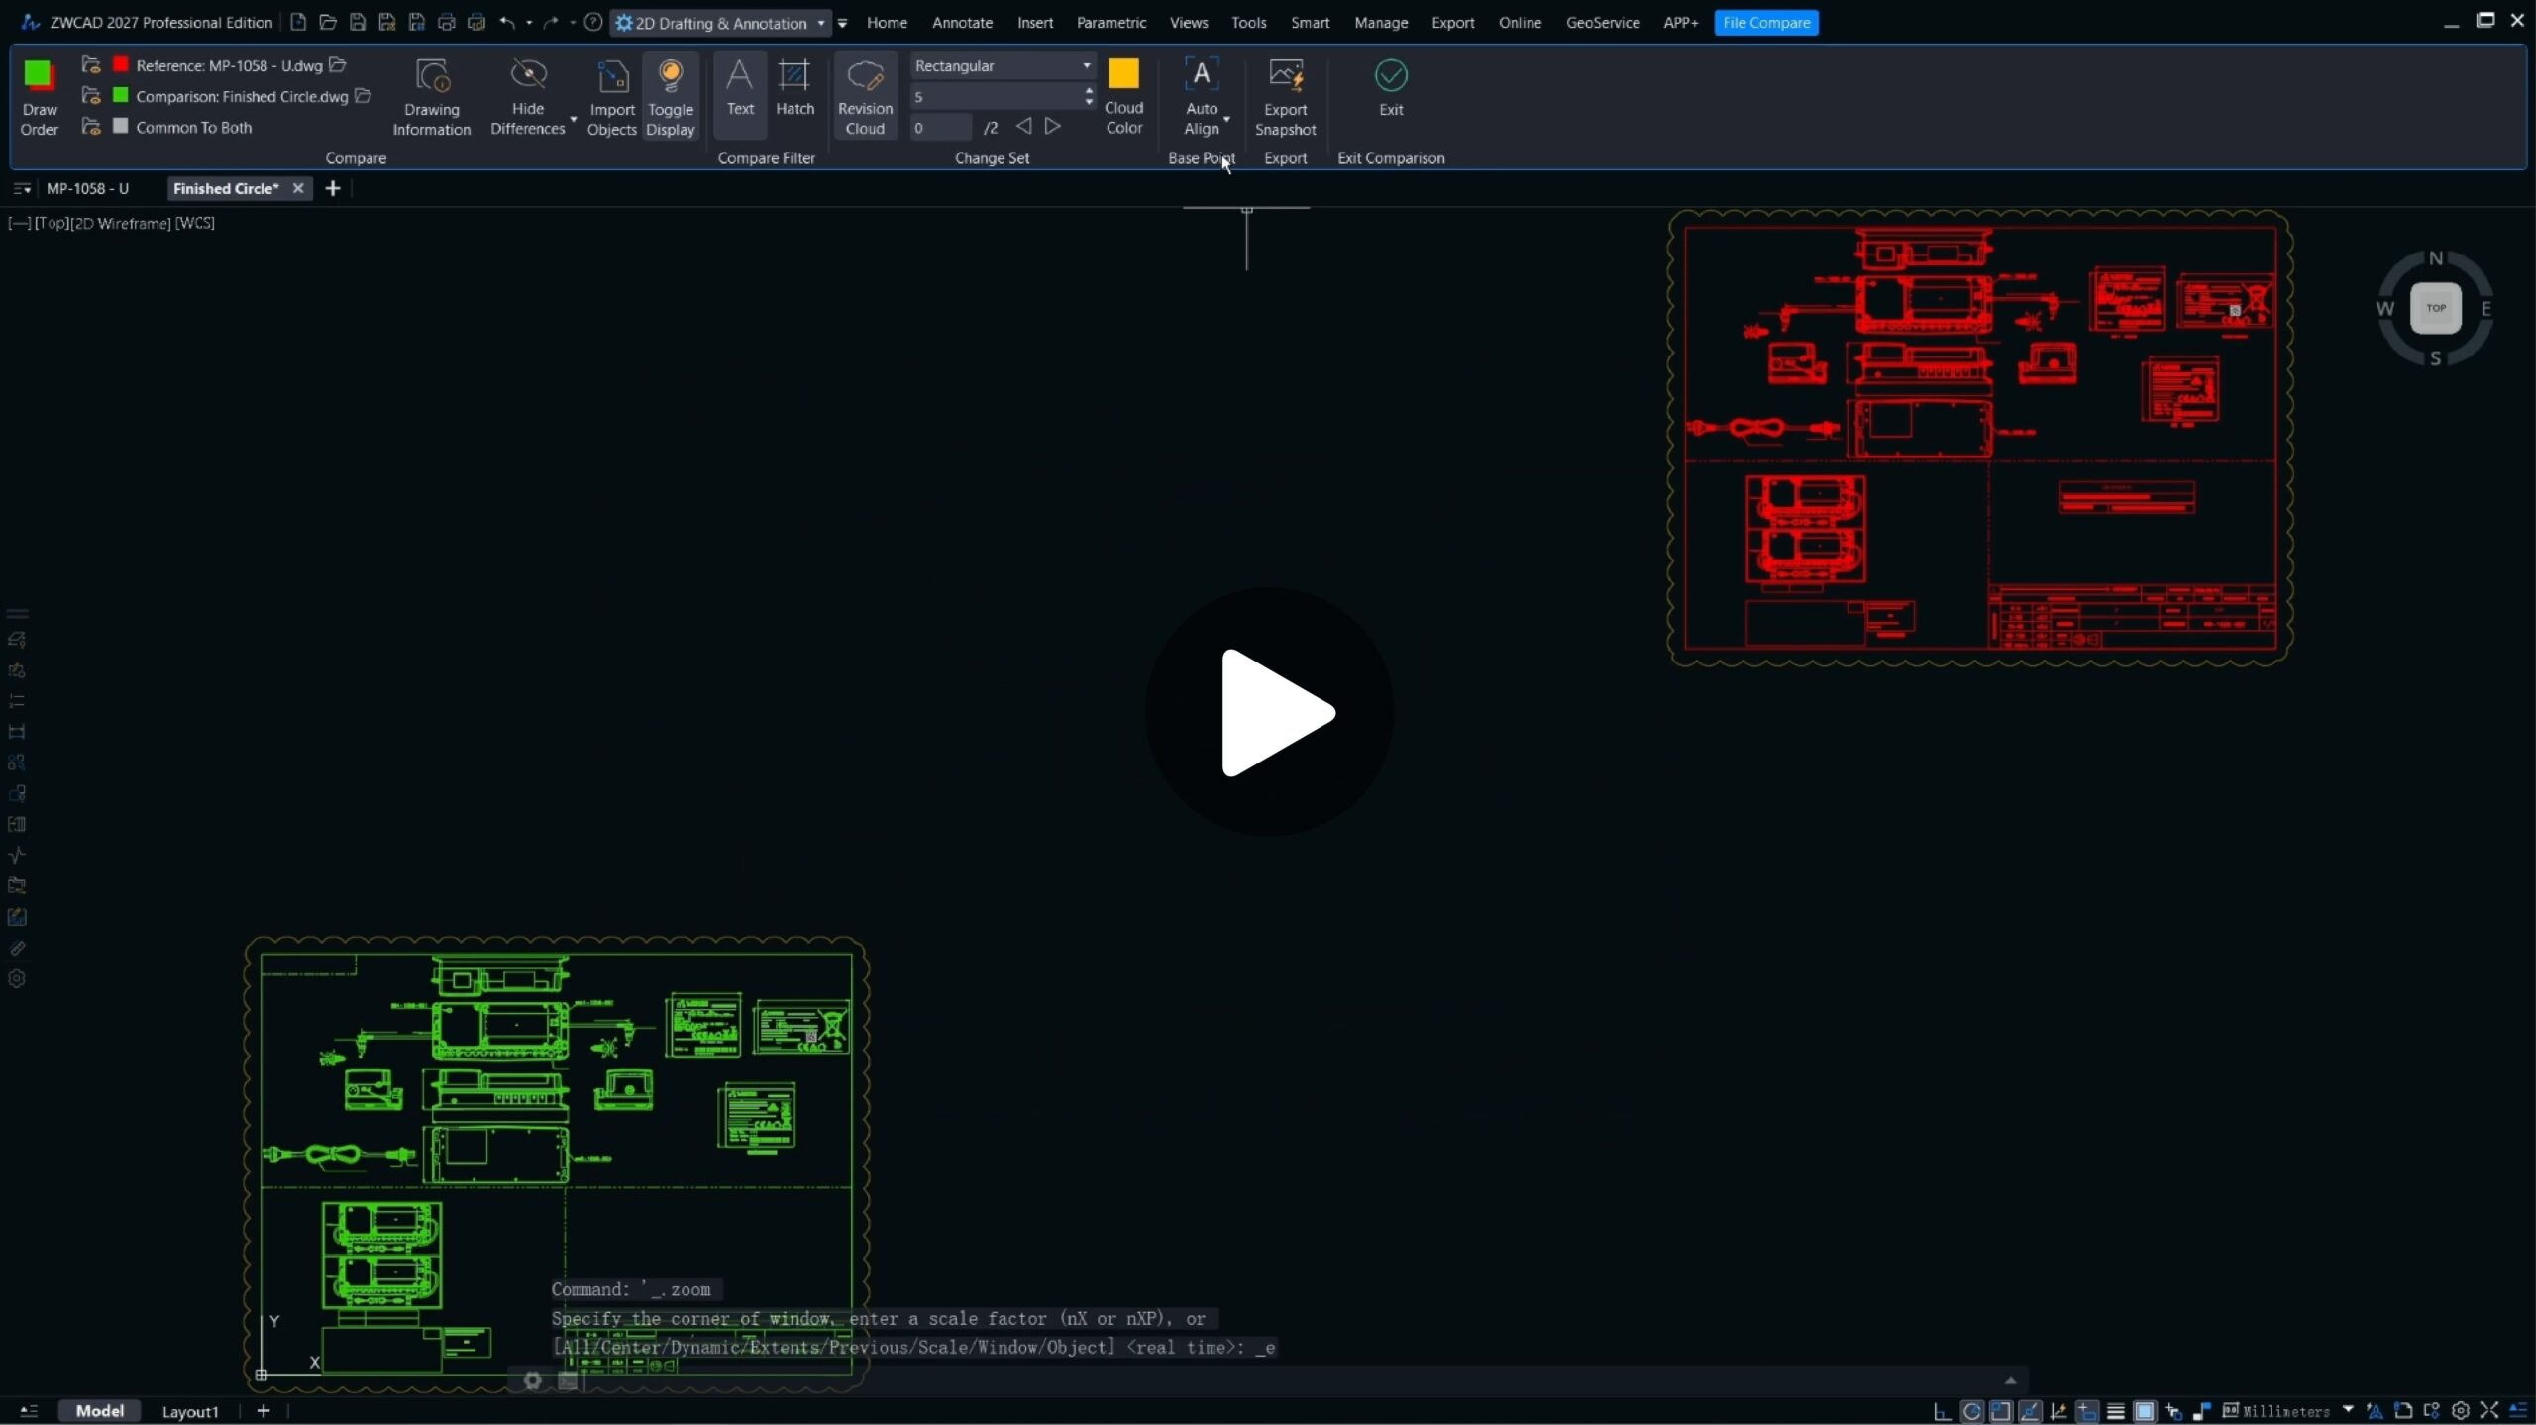
Task: Switch to the MP-1058 - U drawing tab
Action: [87, 188]
